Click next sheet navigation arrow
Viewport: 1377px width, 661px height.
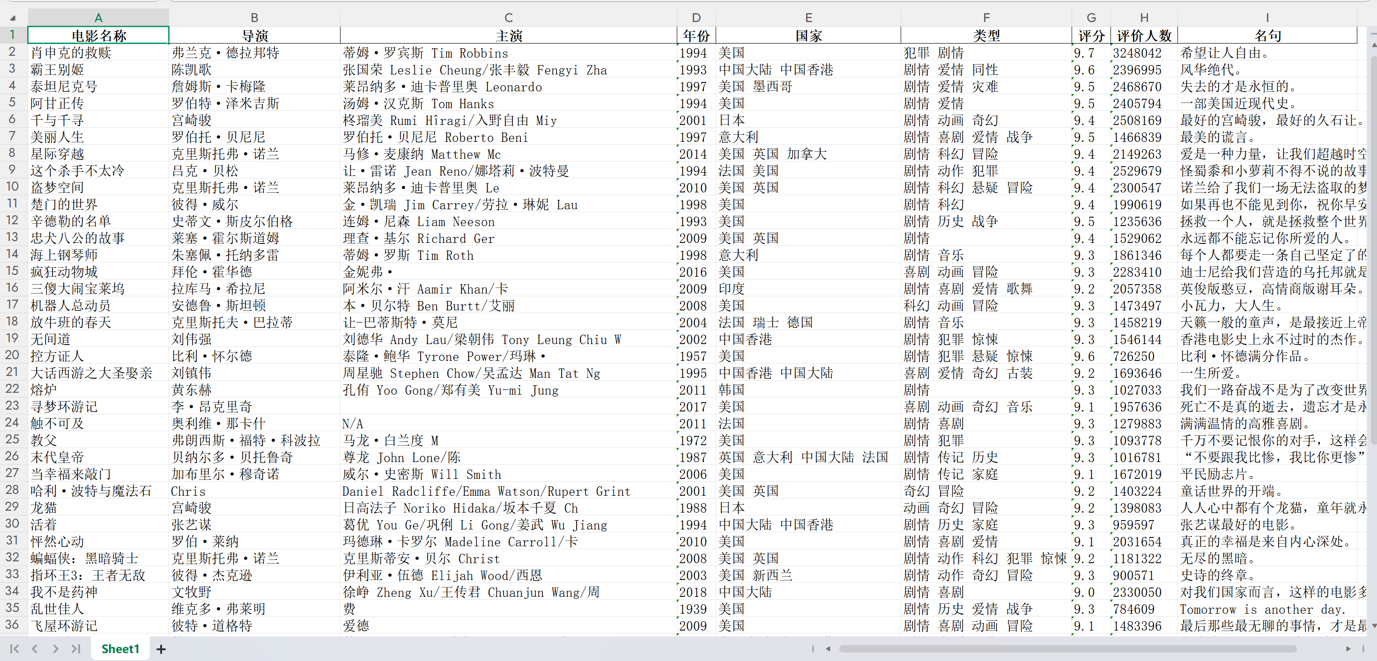(56, 649)
